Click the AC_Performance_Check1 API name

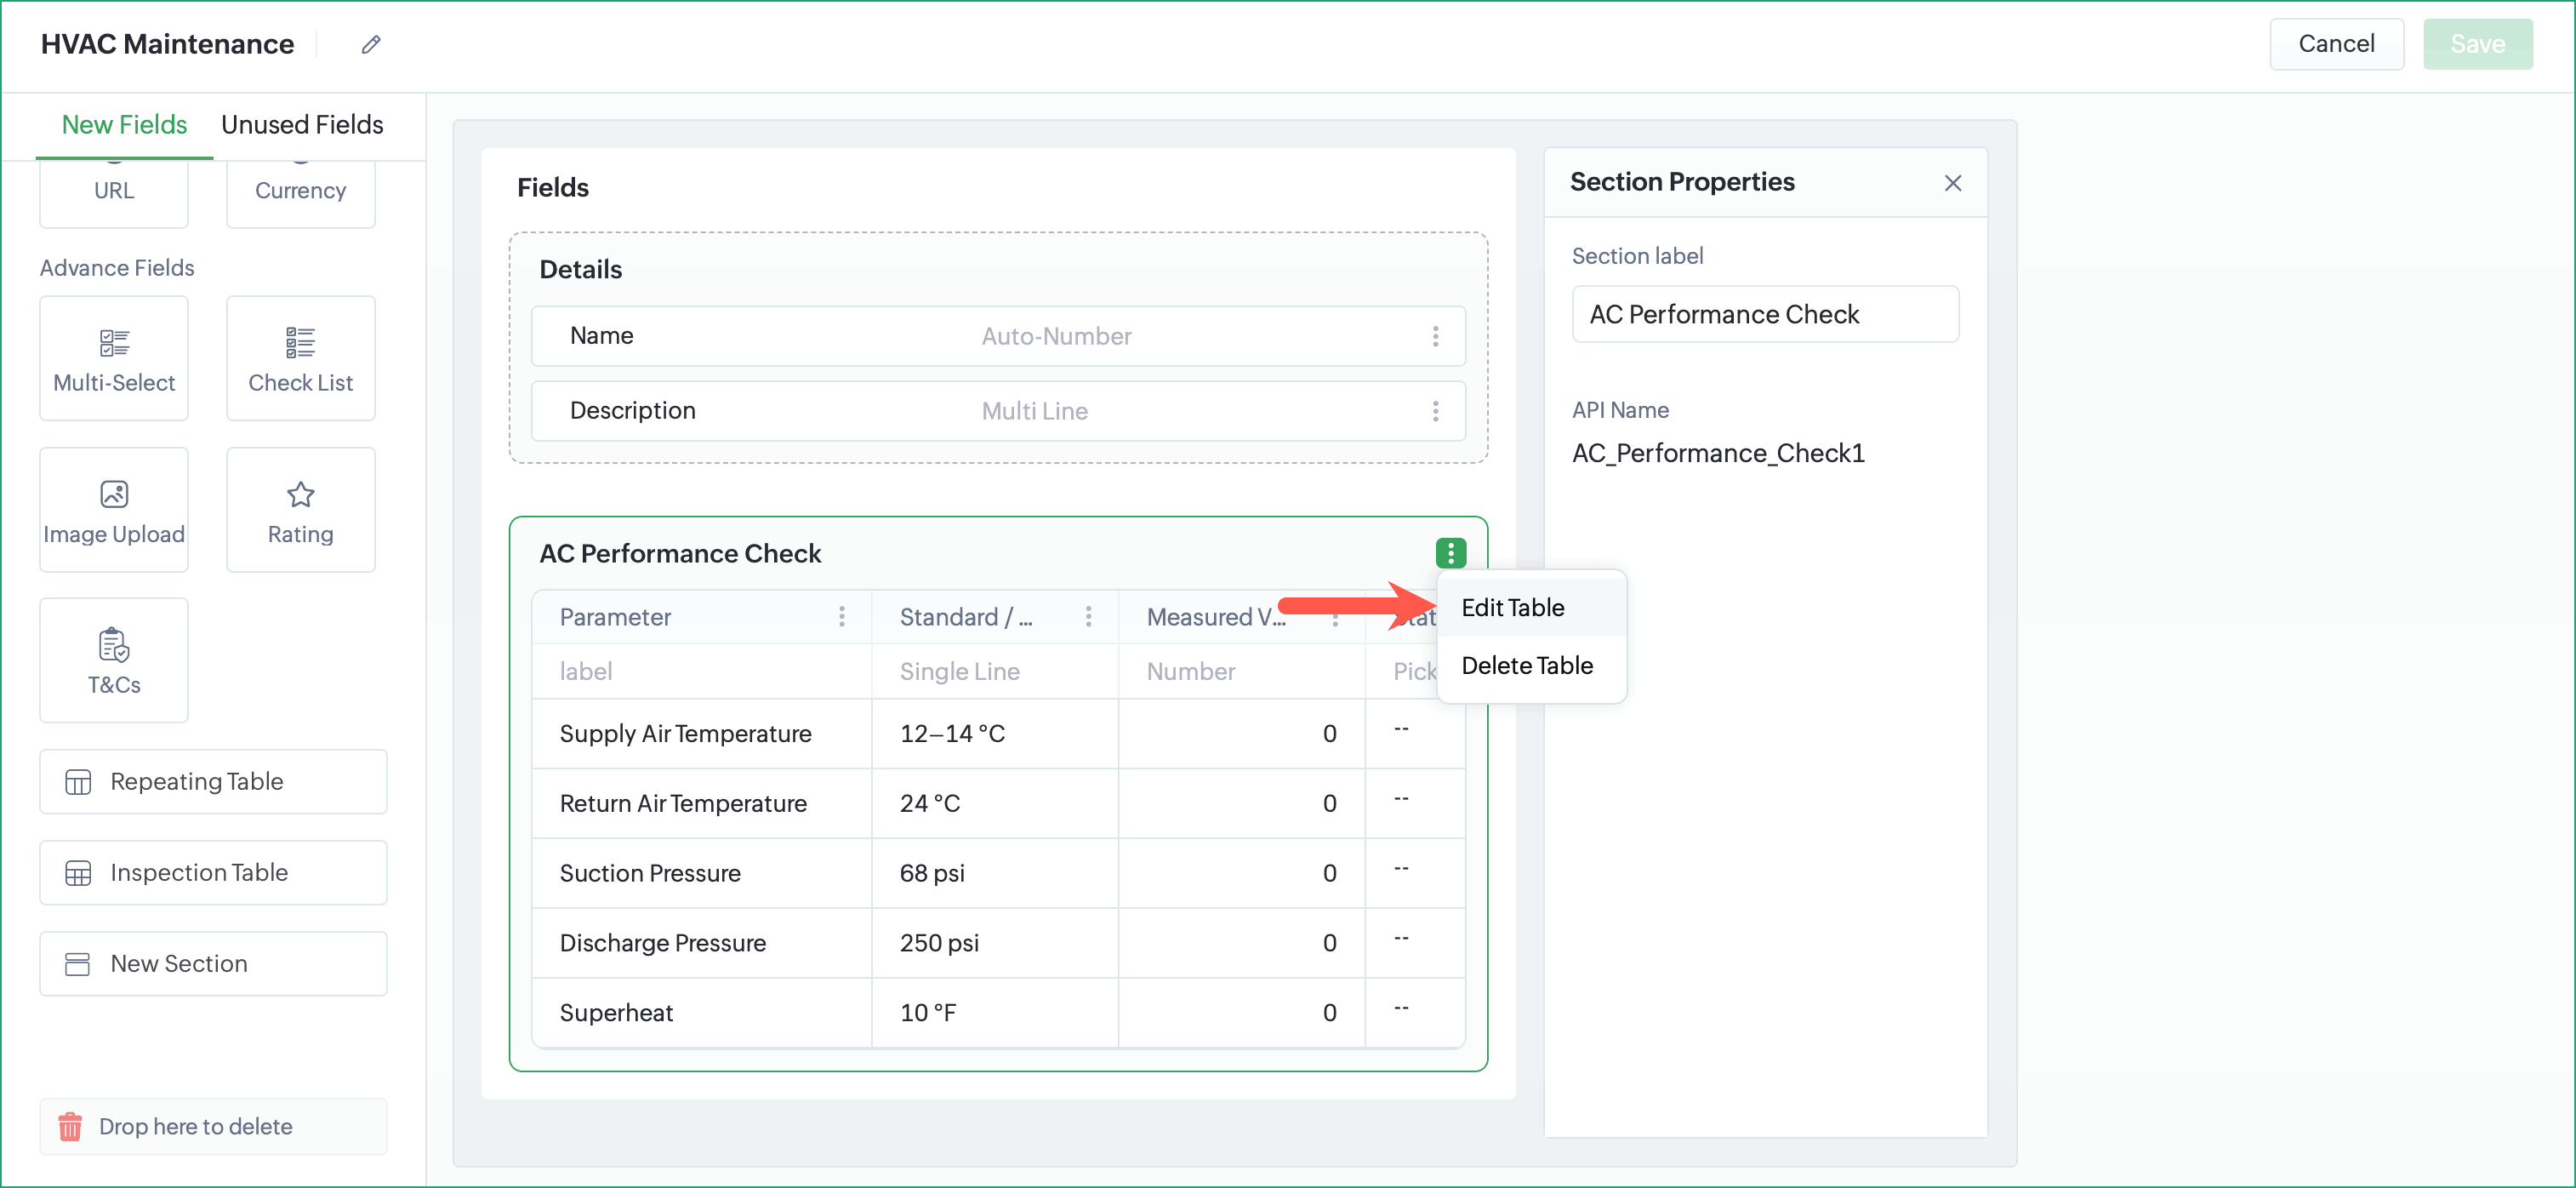1718,454
